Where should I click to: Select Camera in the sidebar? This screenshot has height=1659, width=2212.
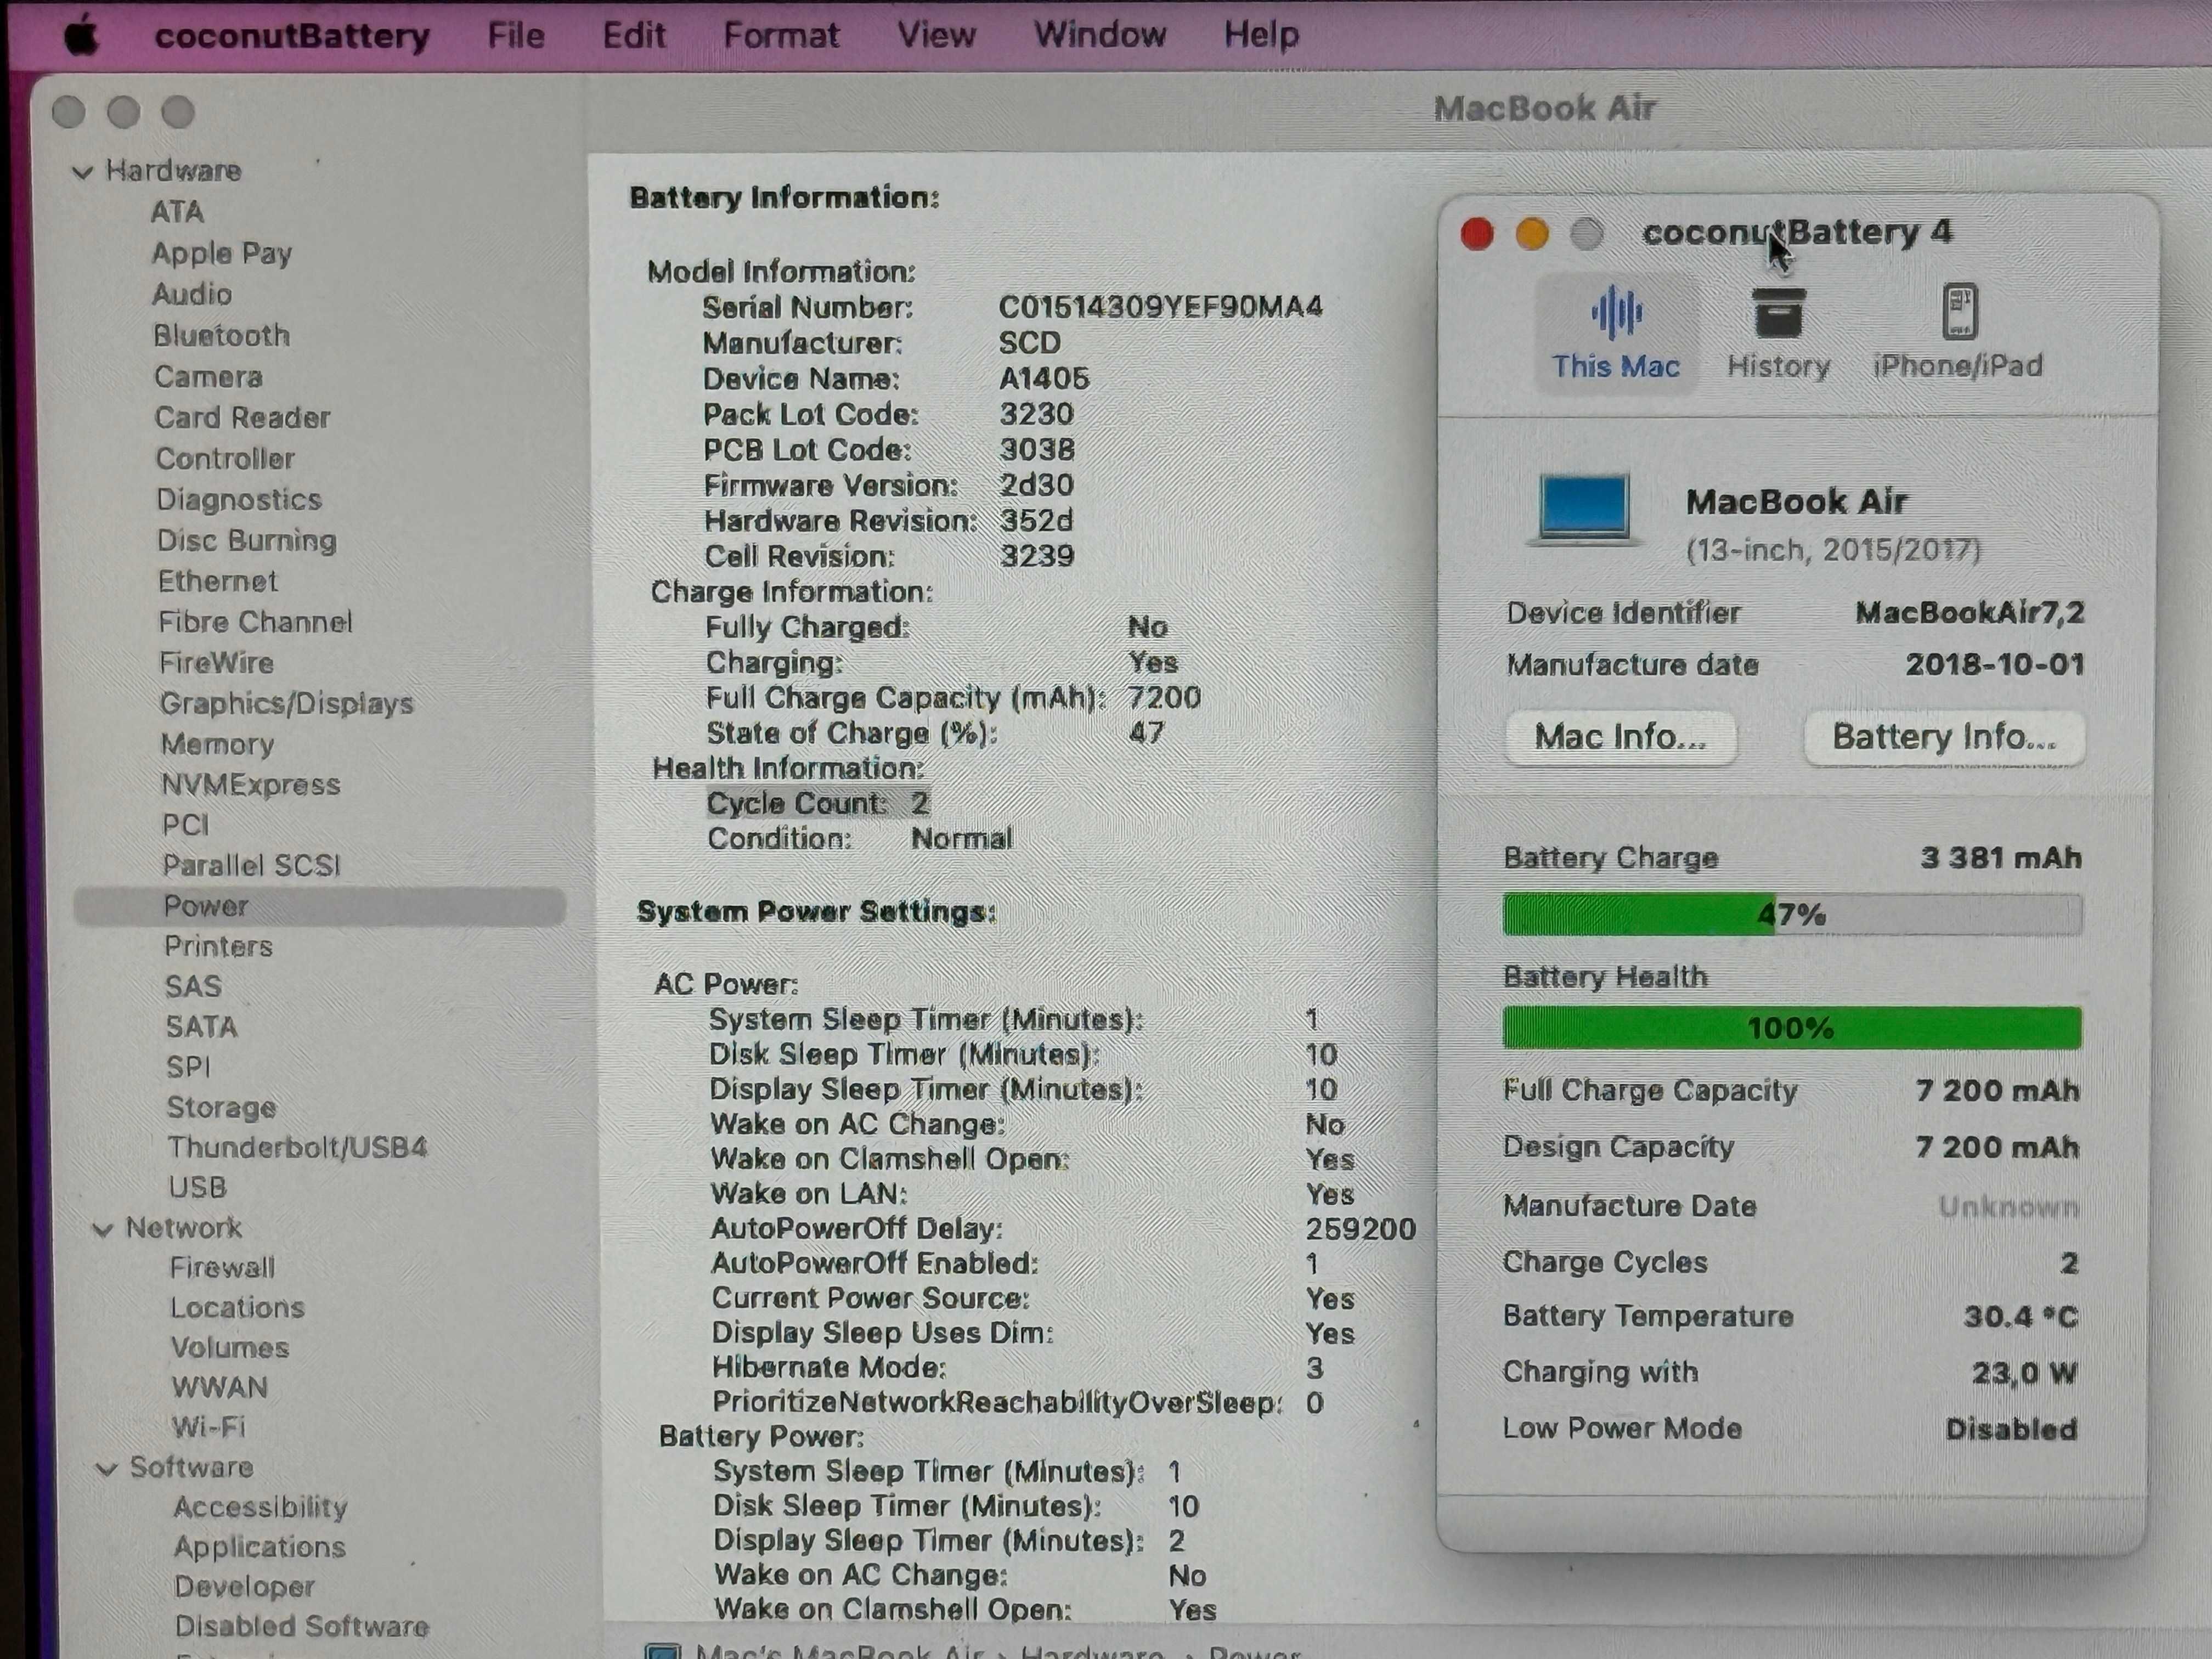208,377
